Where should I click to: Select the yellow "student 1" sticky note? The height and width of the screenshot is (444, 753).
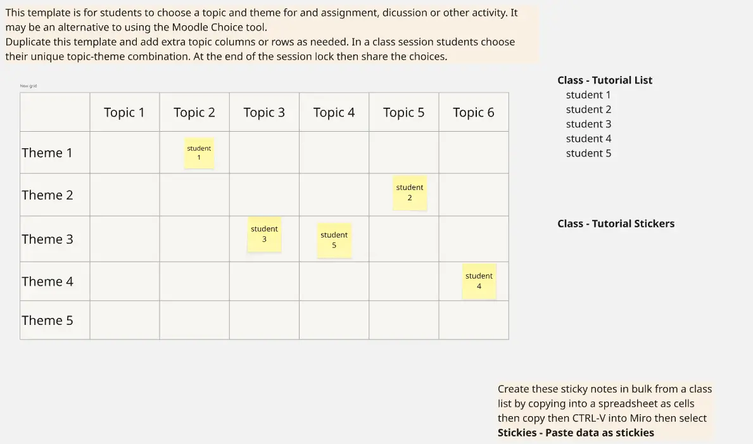click(199, 153)
